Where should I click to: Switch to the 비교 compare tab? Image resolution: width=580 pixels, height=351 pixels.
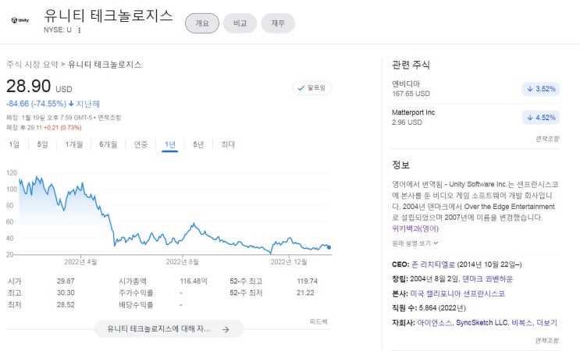[240, 23]
